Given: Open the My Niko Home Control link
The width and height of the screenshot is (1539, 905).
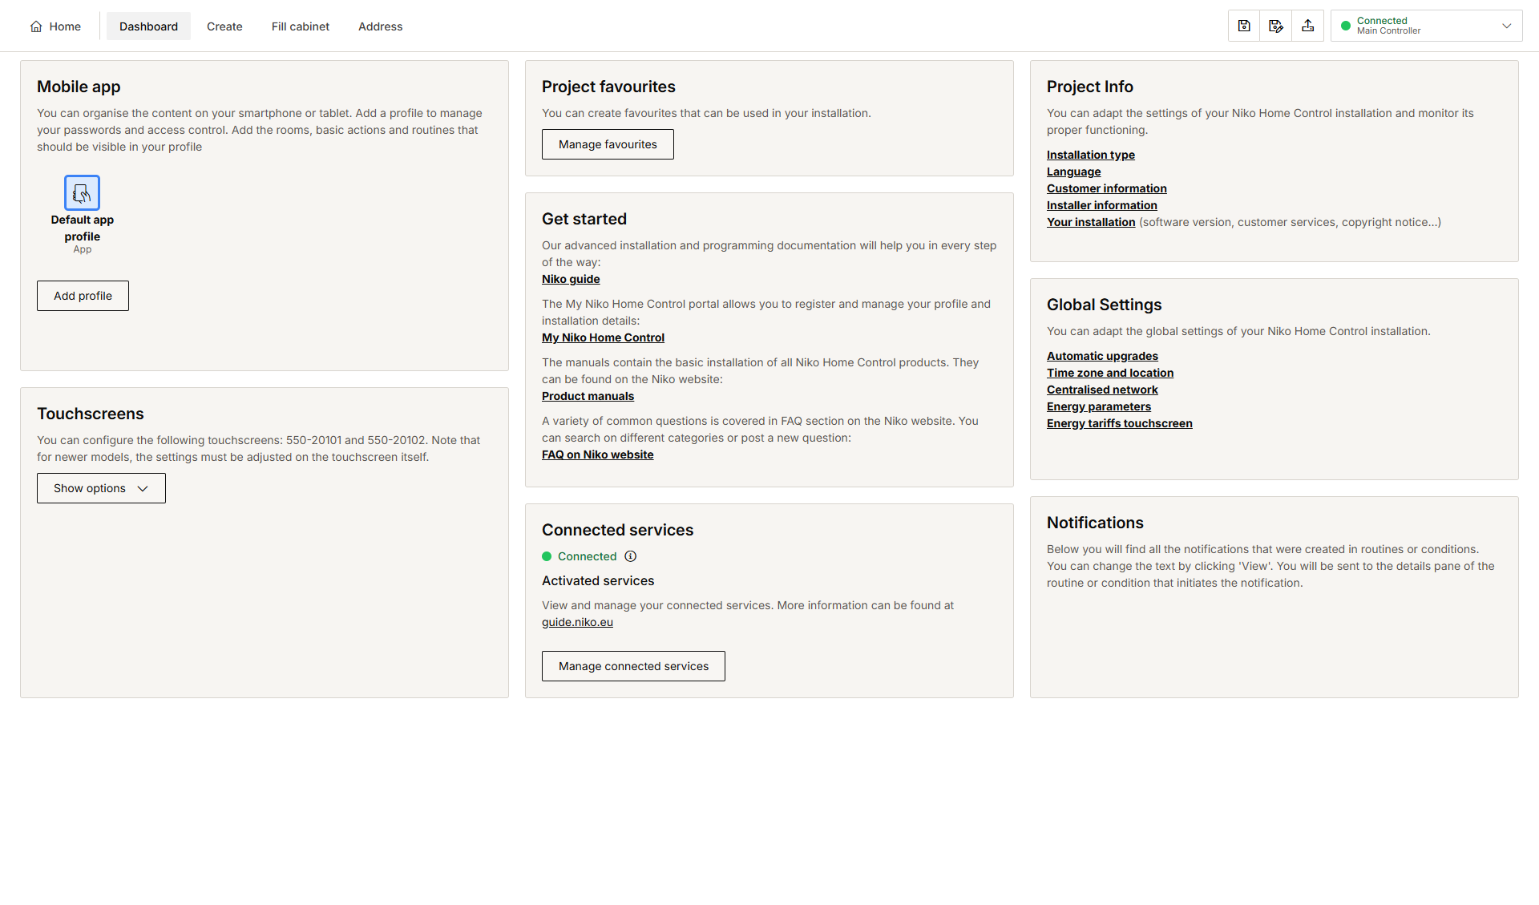Looking at the screenshot, I should [603, 337].
